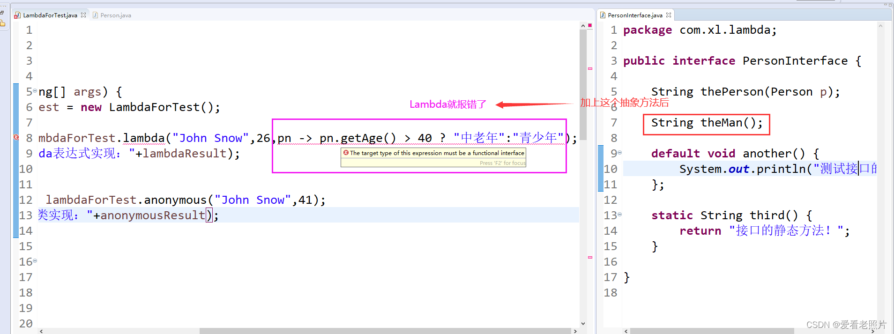Click line number 20 in left editor
894x334 pixels.
[26, 324]
